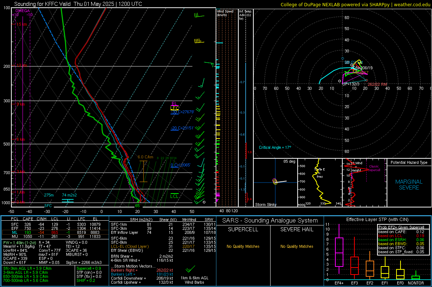Click the Wind Speed (knots) panel header

coord(225,13)
